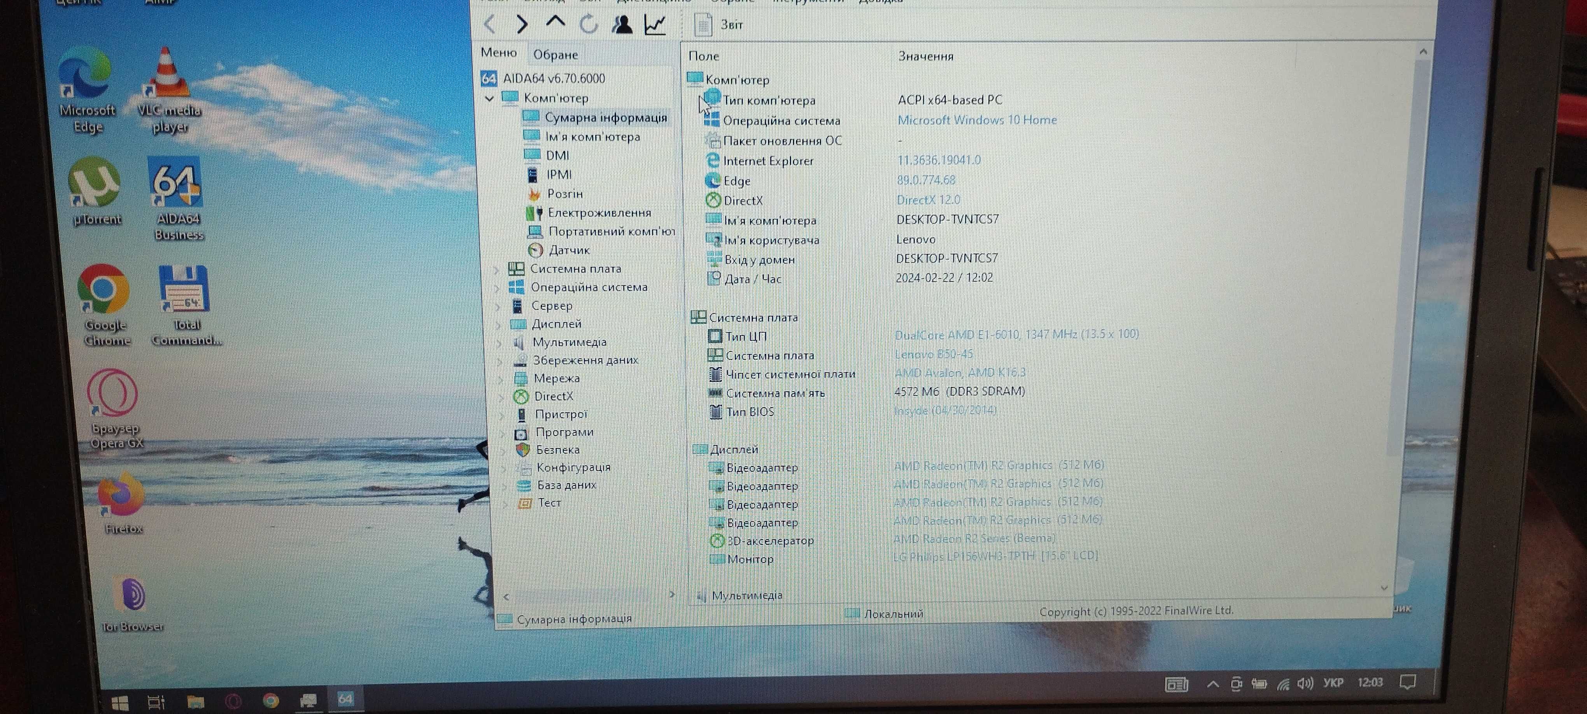Open the Edge version 89.0.774.68 link
This screenshot has width=1587, height=714.
[926, 180]
